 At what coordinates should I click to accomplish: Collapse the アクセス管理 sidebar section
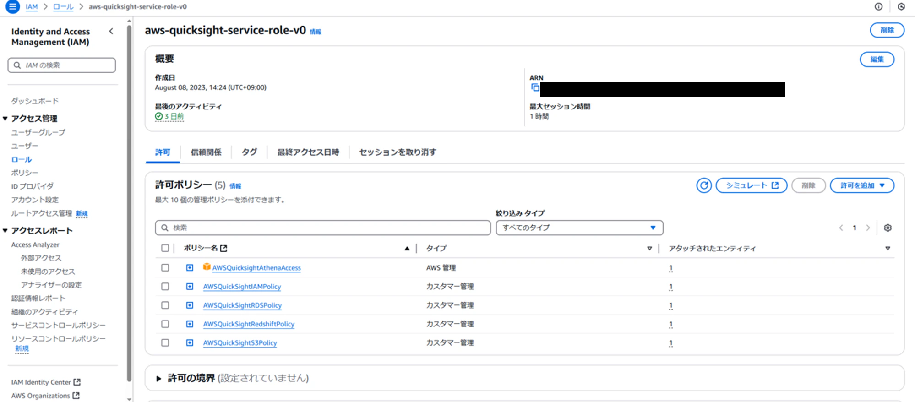5,119
